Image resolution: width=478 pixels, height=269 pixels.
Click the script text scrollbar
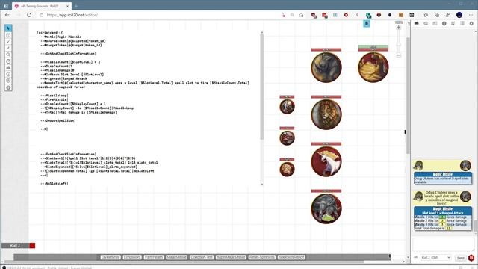point(261,87)
